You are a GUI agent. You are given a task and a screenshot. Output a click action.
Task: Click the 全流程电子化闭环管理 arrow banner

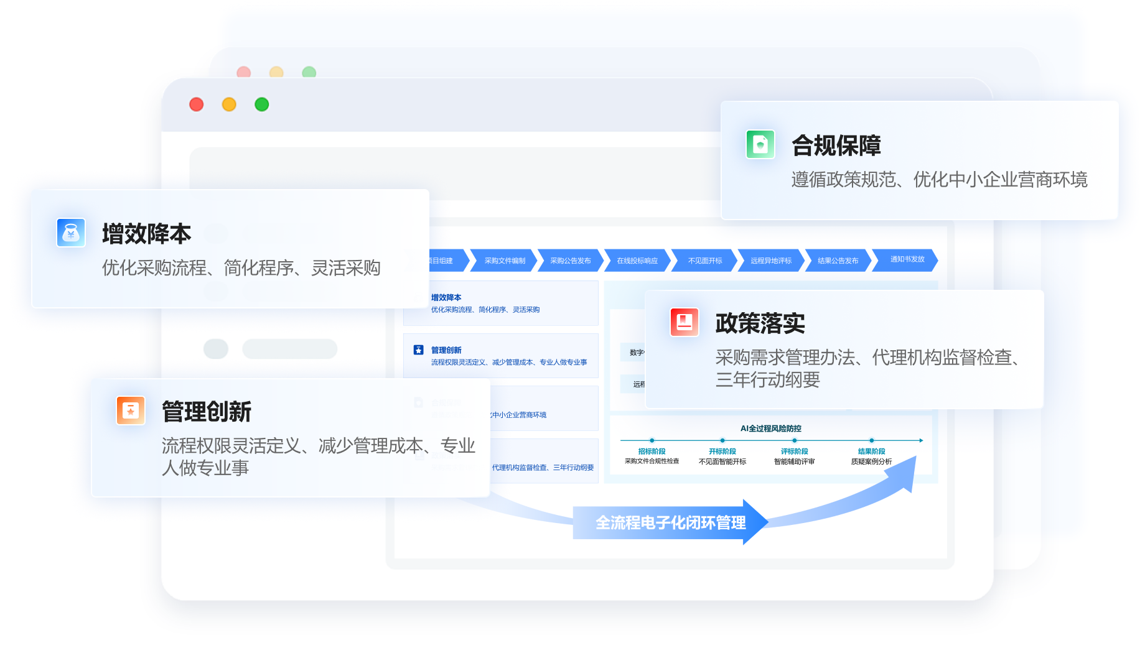coord(670,522)
